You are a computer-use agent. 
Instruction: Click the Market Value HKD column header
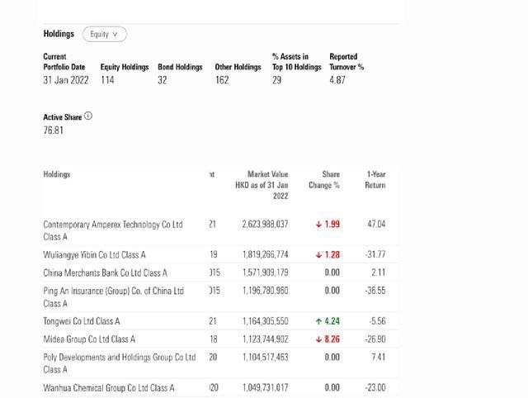[262, 185]
